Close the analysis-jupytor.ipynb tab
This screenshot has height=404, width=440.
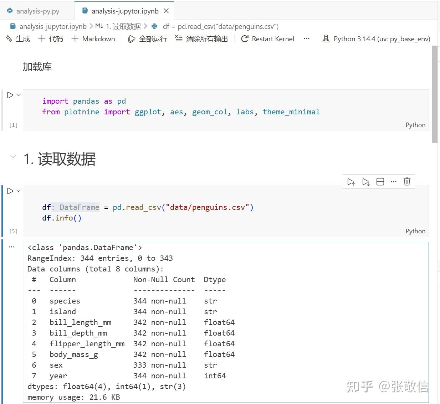tap(166, 11)
